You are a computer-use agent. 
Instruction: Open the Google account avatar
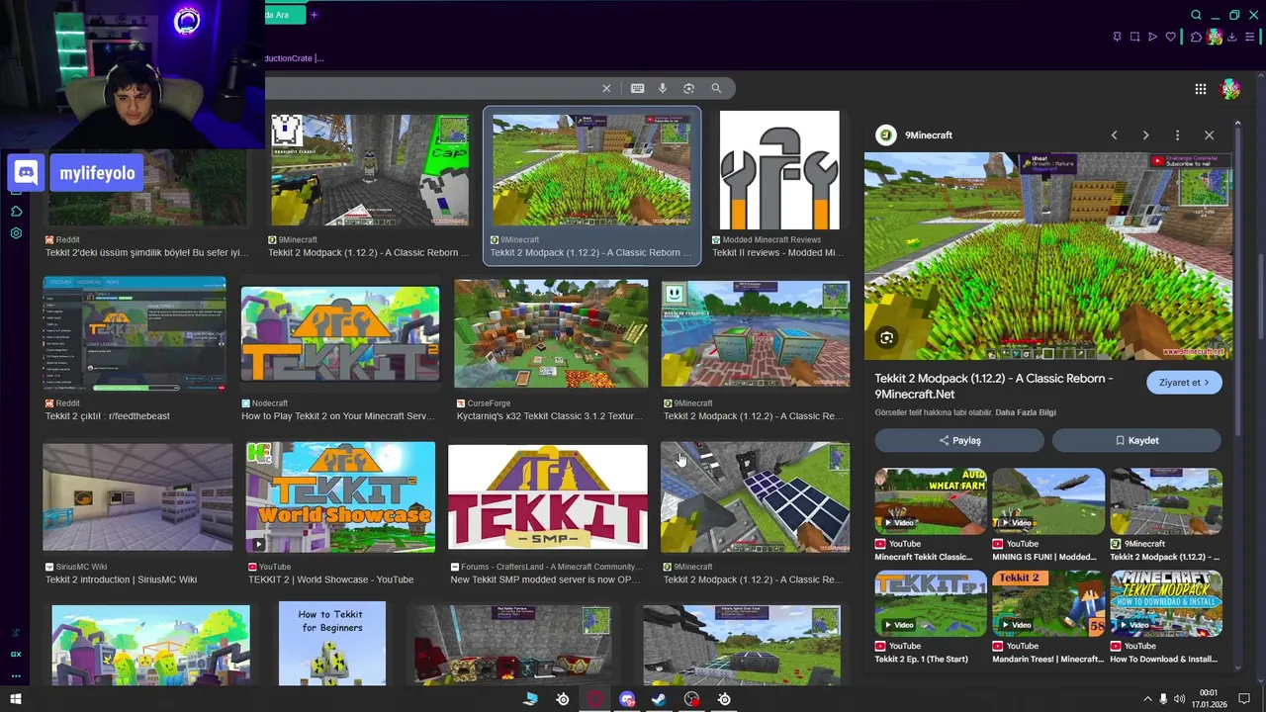tap(1230, 89)
